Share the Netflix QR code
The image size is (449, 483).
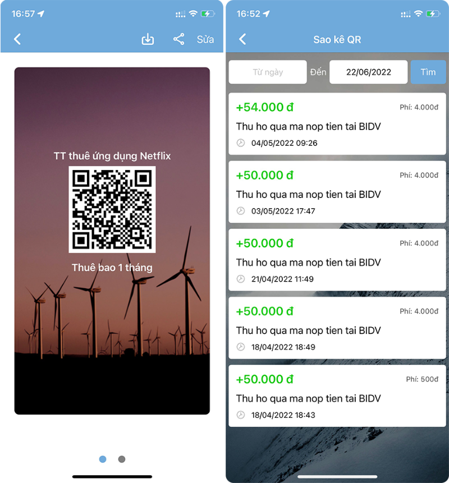pos(178,39)
